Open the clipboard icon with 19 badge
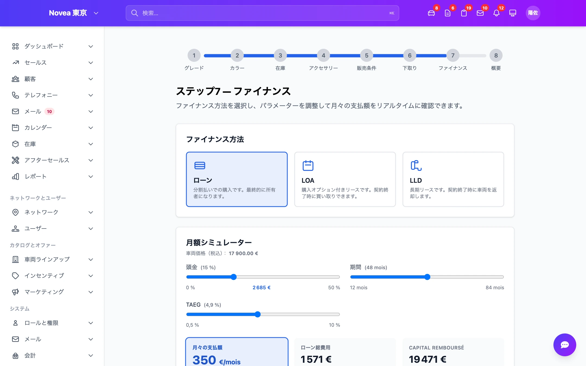The image size is (586, 366). [464, 13]
